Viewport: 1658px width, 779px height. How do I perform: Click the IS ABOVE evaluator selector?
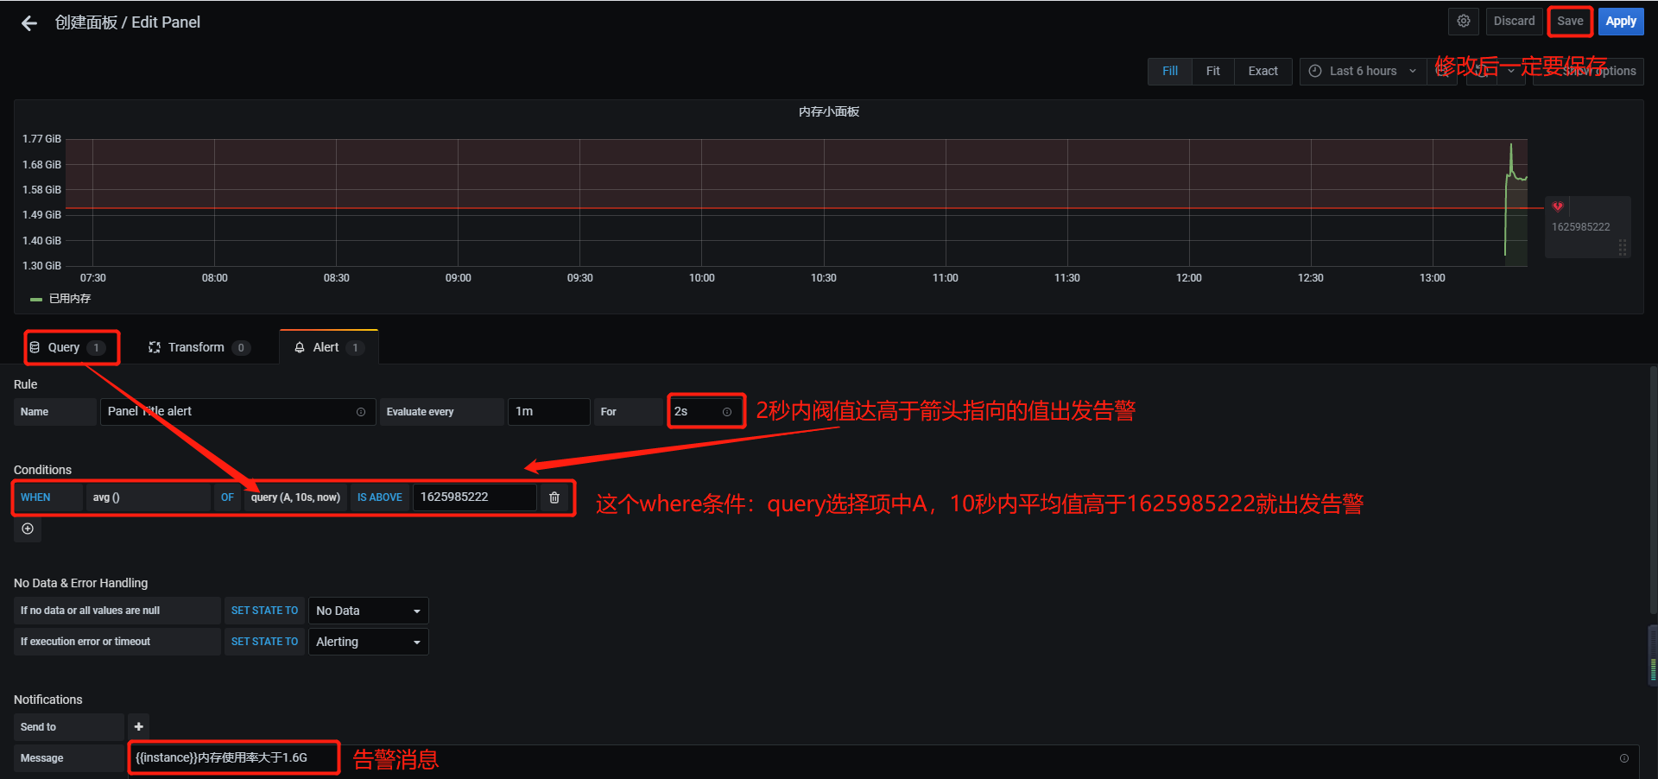[380, 497]
